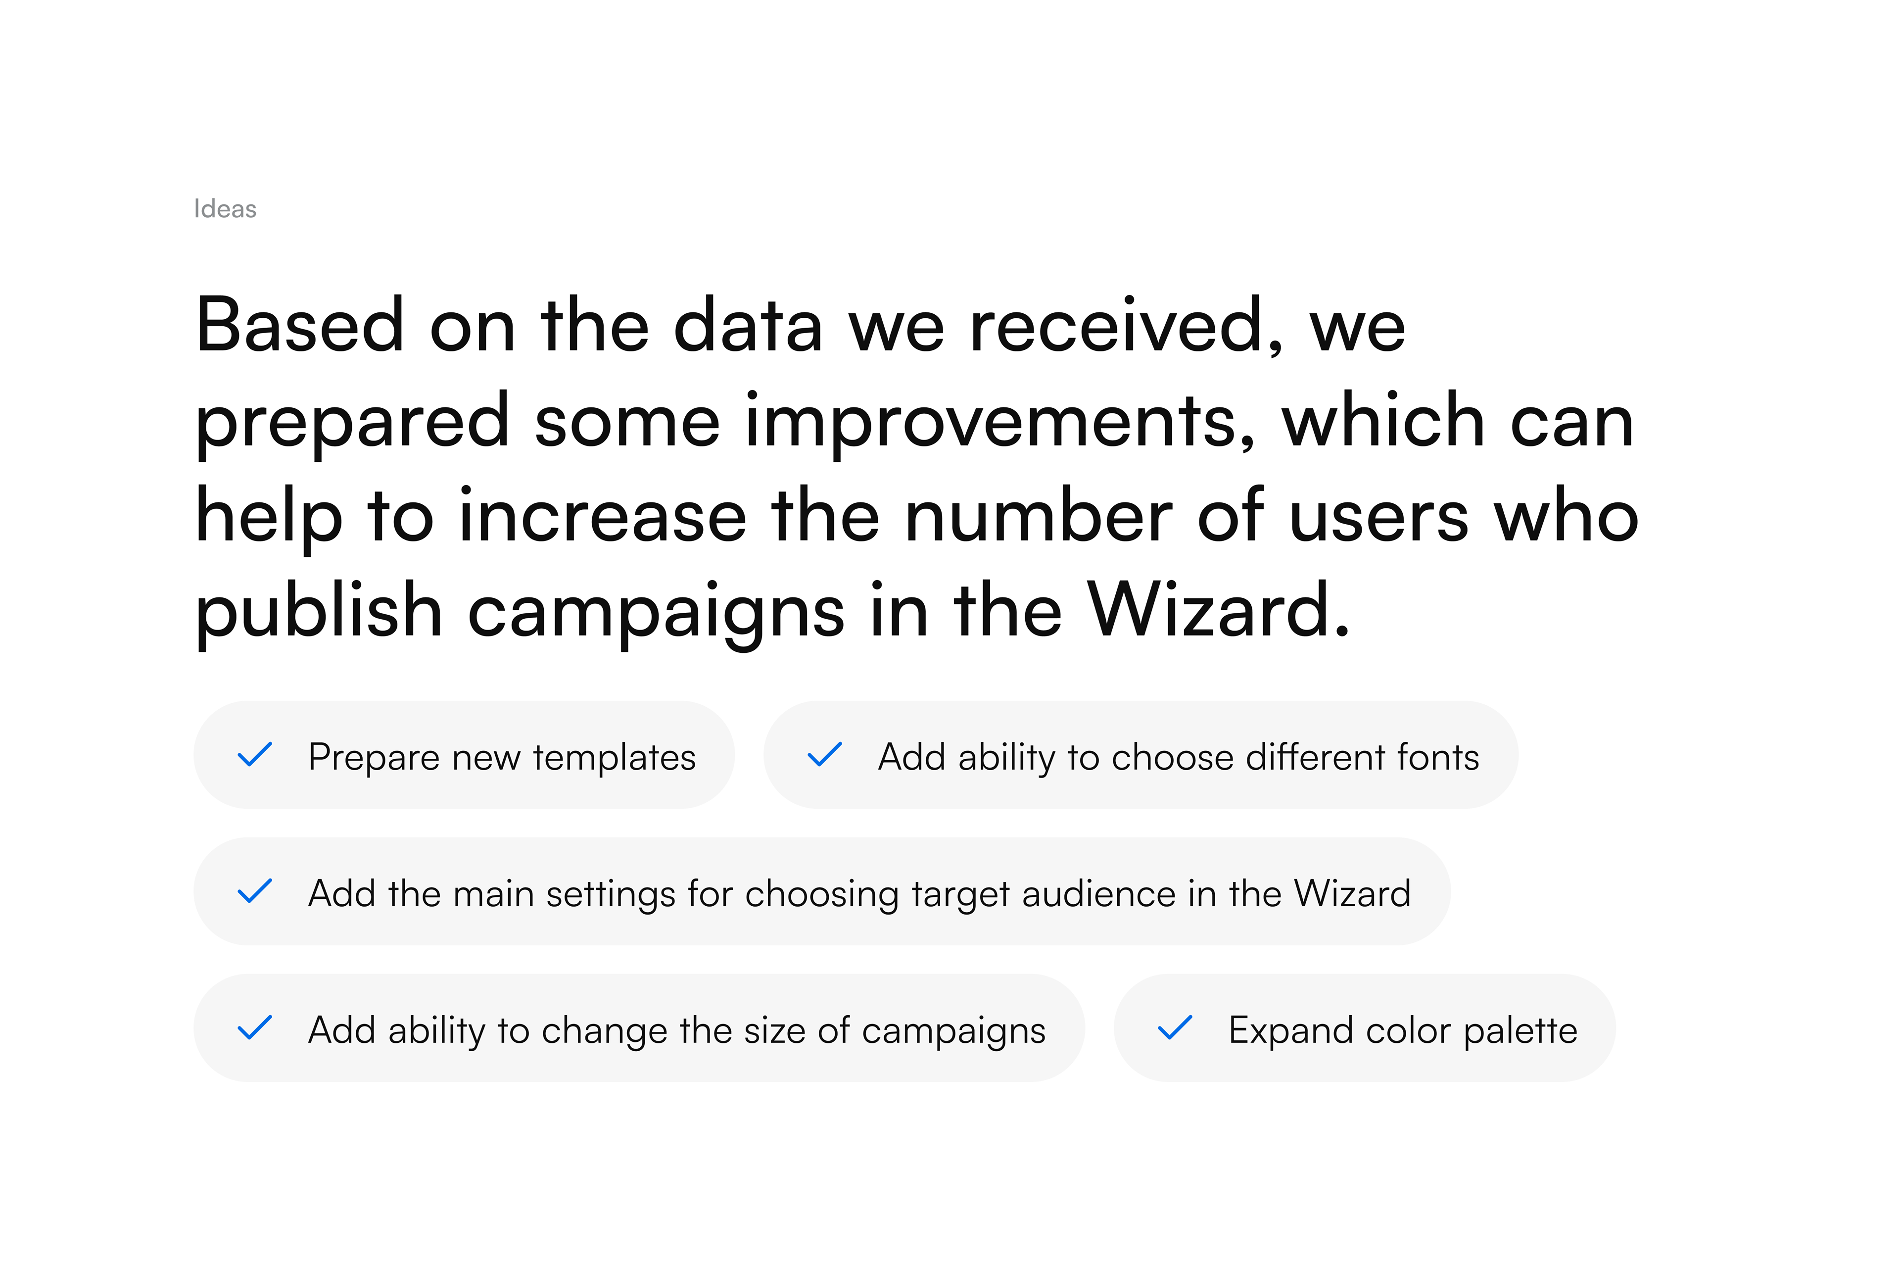This screenshot has height=1272, width=1900.
Task: Select the Expand color palette pill
Action: coord(1402,1030)
